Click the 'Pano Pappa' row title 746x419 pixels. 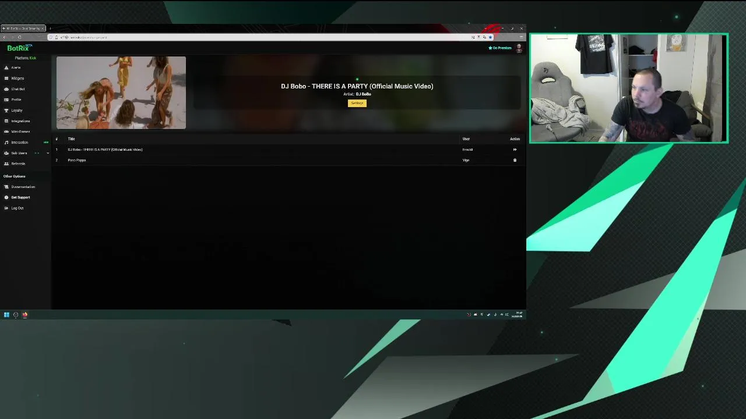click(x=77, y=160)
